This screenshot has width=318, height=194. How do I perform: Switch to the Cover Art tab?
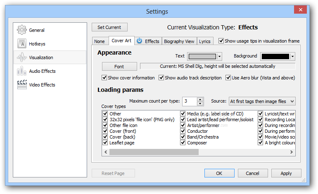click(x=121, y=41)
